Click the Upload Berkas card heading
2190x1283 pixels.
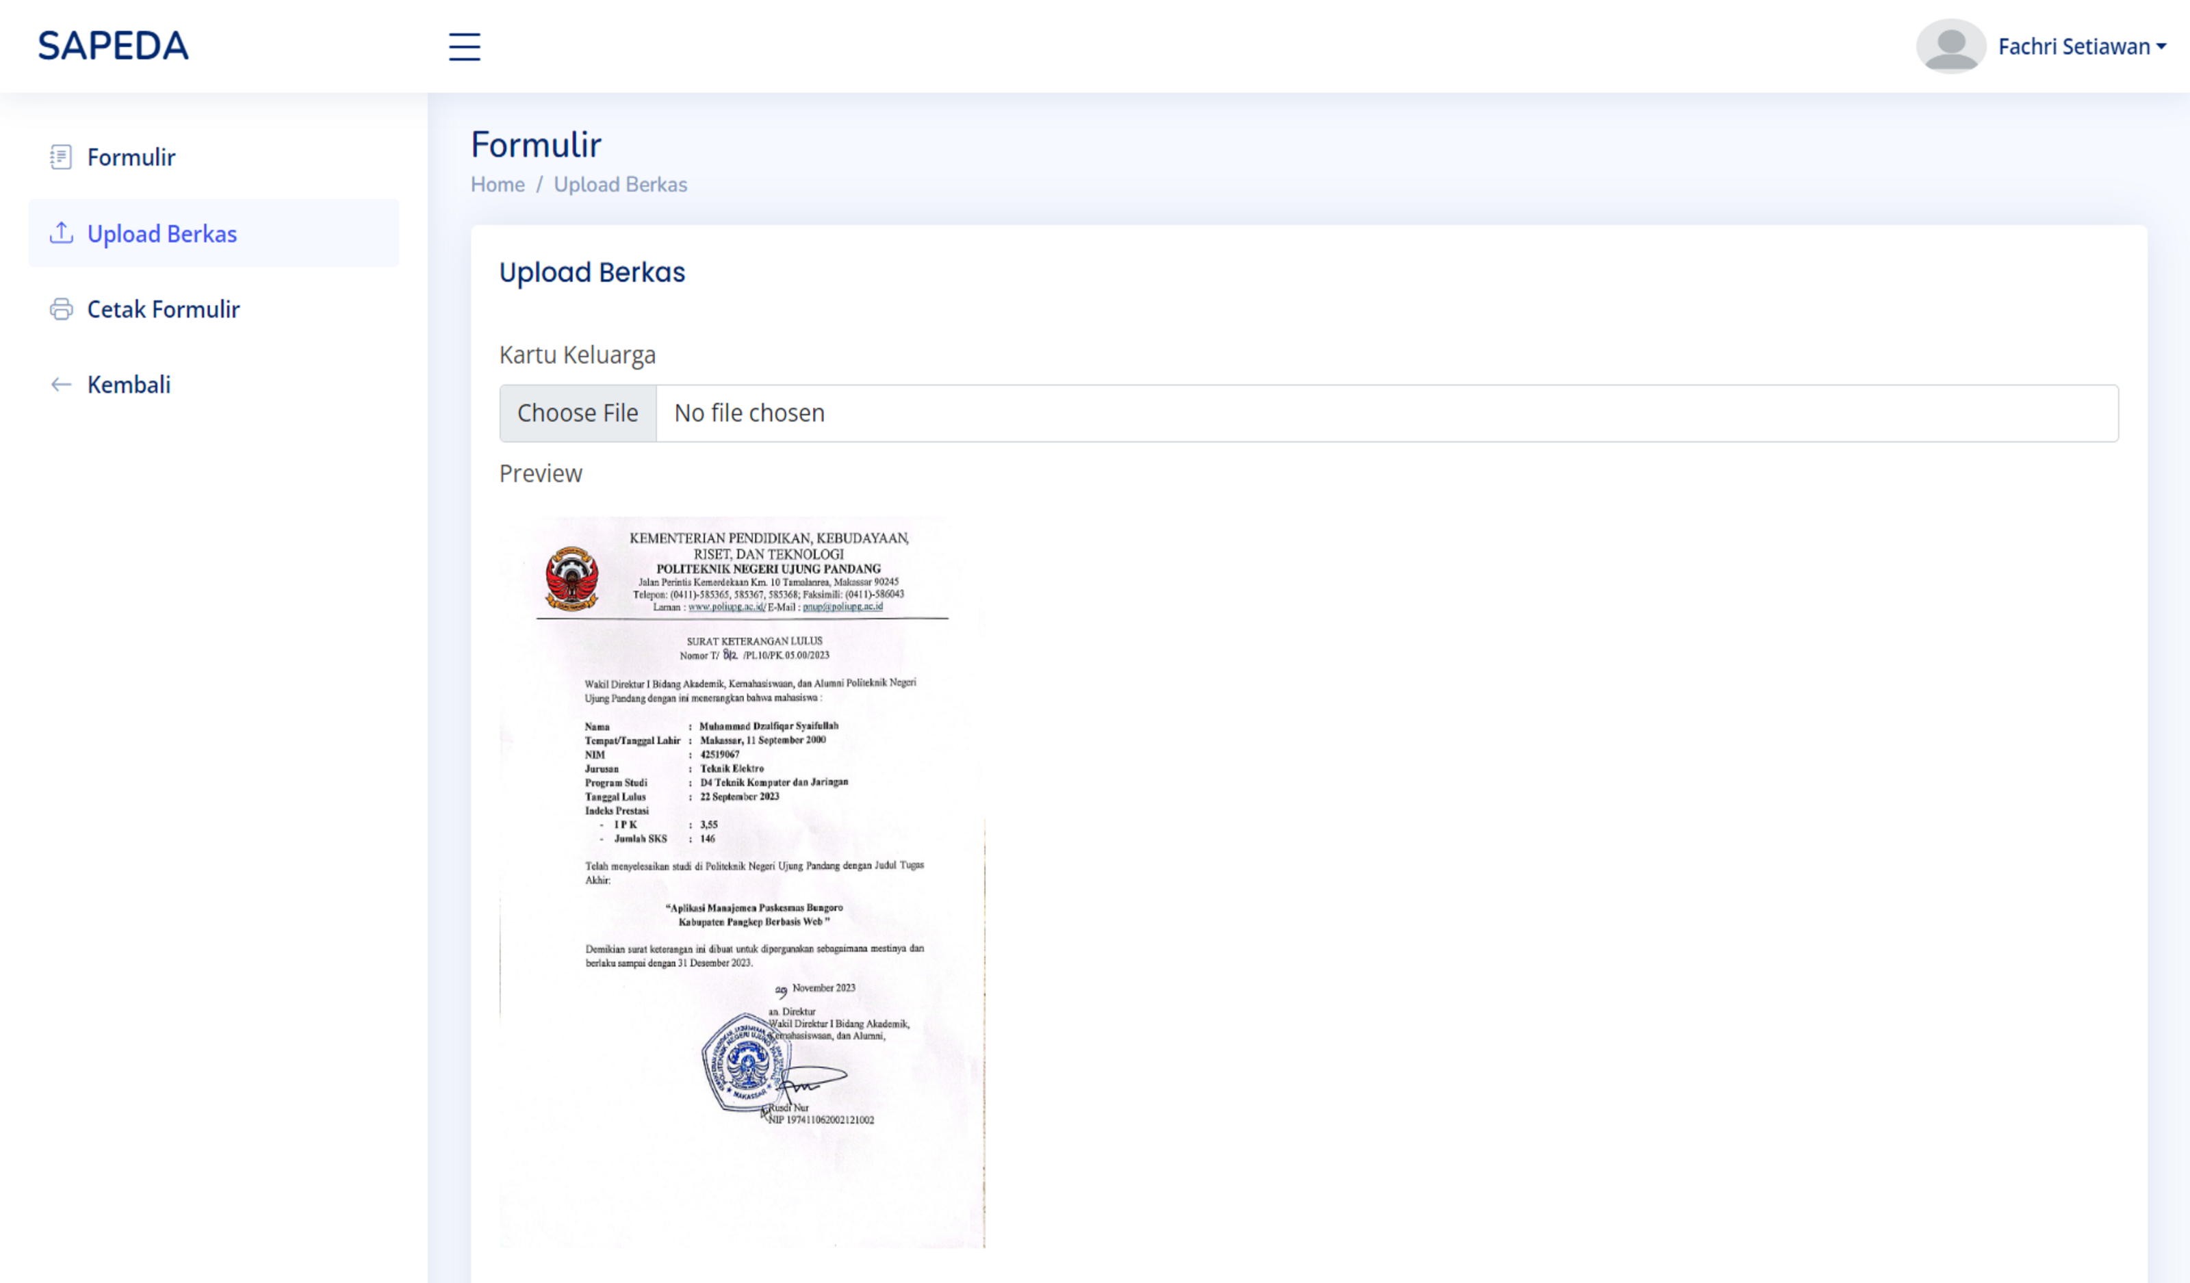pos(592,272)
